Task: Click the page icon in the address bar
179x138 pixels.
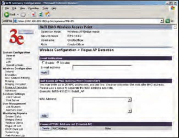Action: pyautogui.click(x=15, y=21)
